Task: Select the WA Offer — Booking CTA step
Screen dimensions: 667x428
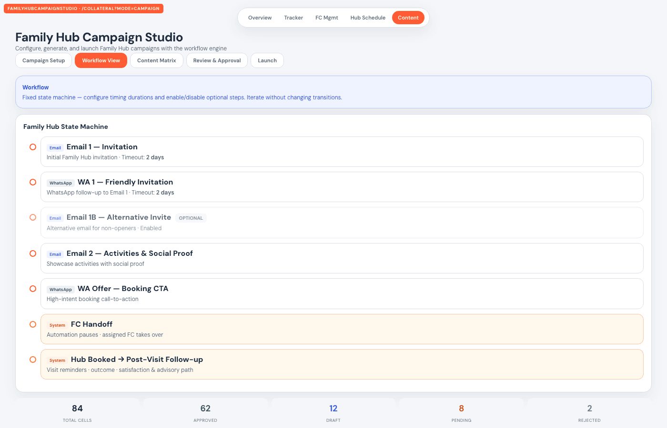Action: click(x=342, y=293)
